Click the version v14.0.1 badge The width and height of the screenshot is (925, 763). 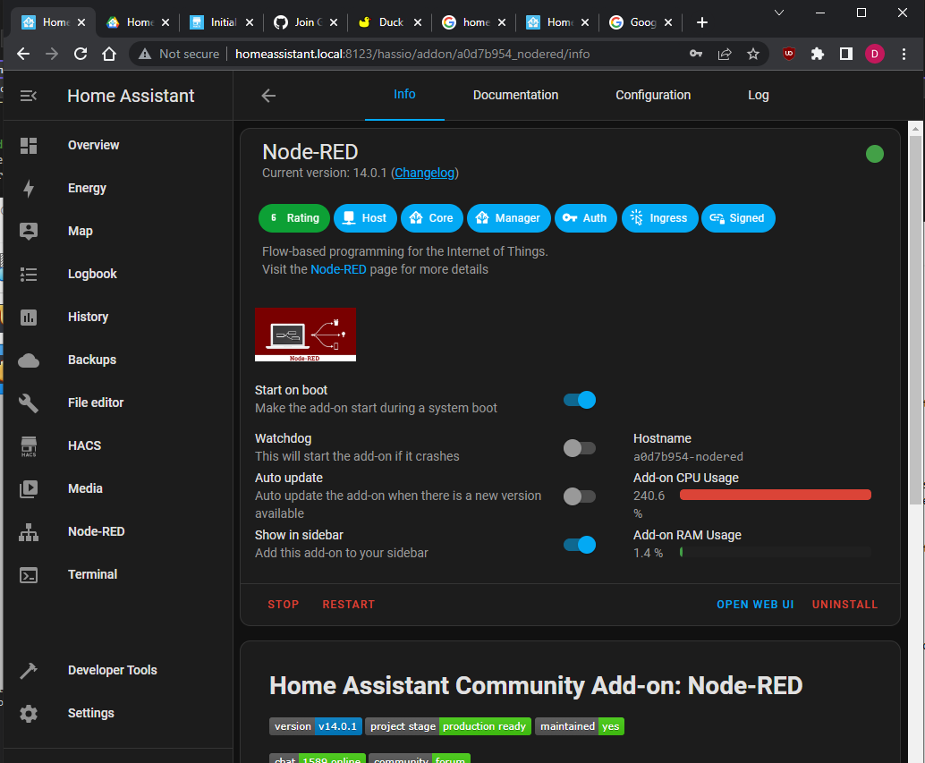[316, 726]
